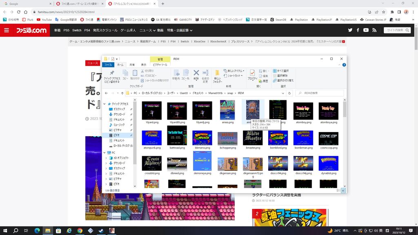Click the IREM search box
This screenshot has width=418, height=235.
pyautogui.click(x=320, y=93)
